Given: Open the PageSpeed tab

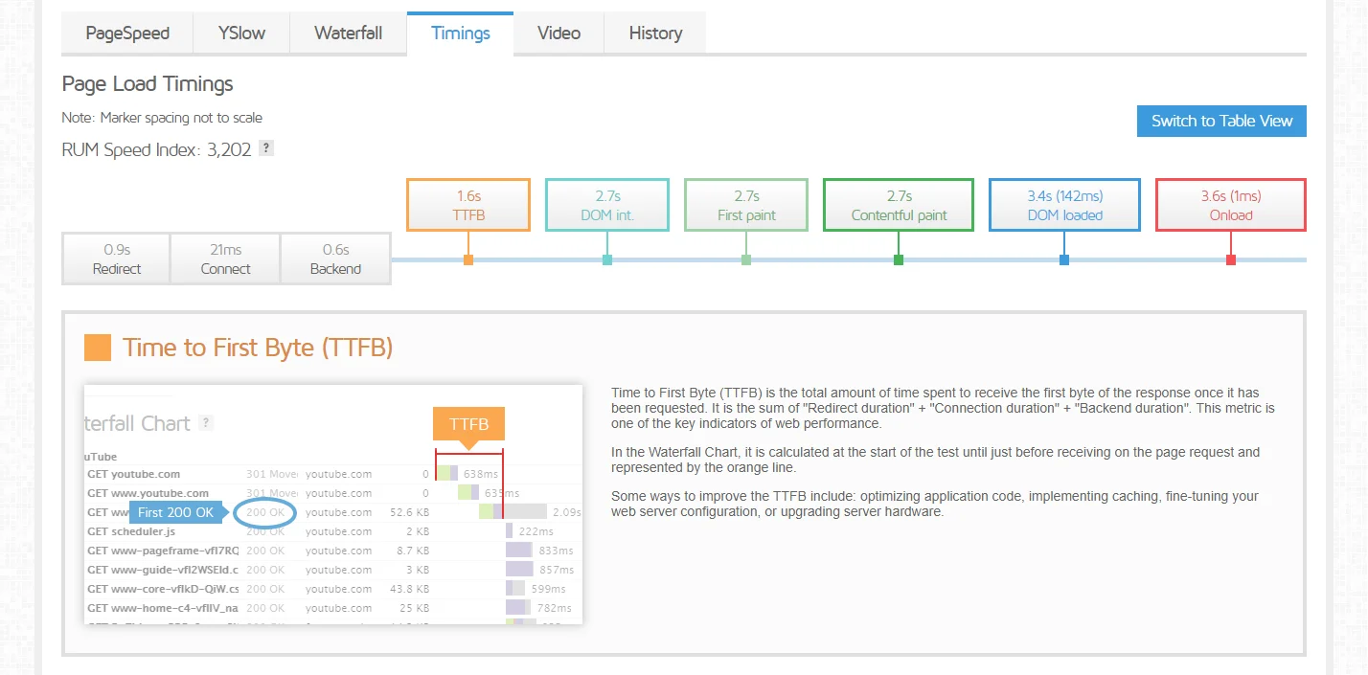Looking at the screenshot, I should click(x=127, y=34).
